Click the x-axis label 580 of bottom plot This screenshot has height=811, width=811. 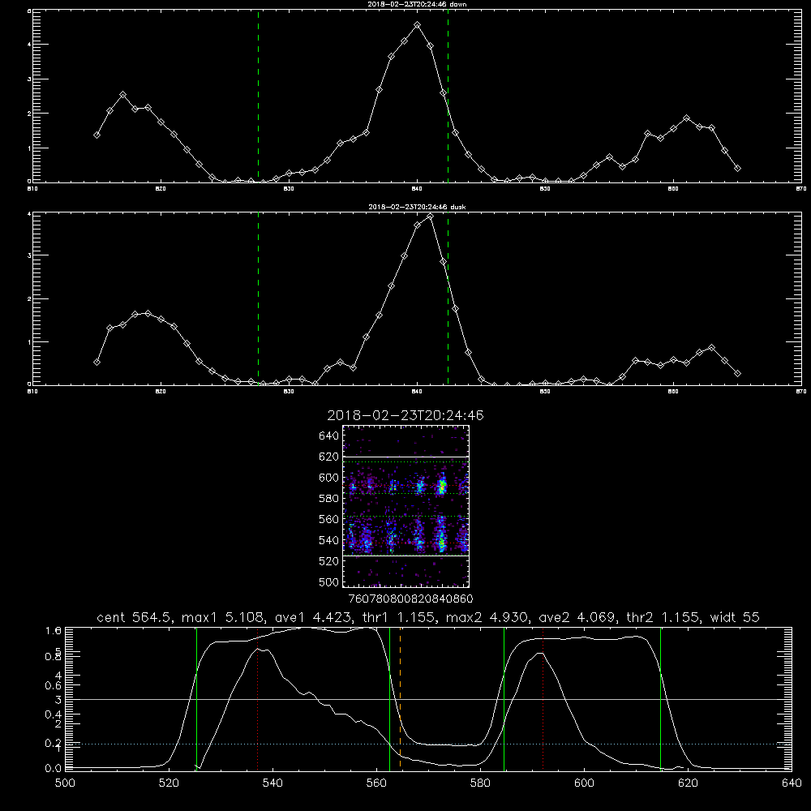480,783
